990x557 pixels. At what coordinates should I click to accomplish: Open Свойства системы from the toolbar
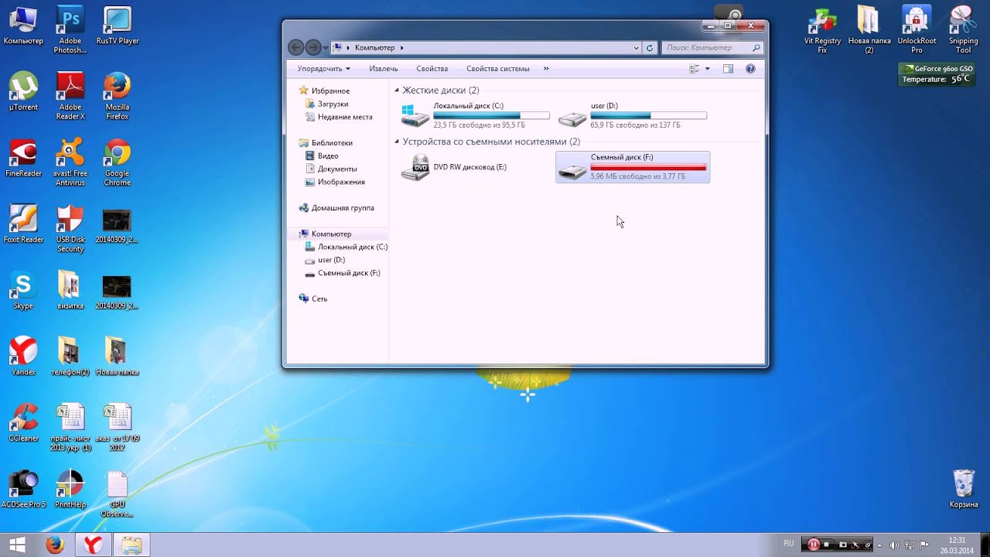click(498, 69)
